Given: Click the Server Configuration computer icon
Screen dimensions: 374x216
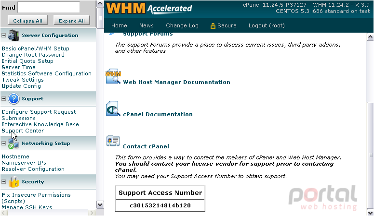Looking at the screenshot, I should pyautogui.click(x=13, y=36).
